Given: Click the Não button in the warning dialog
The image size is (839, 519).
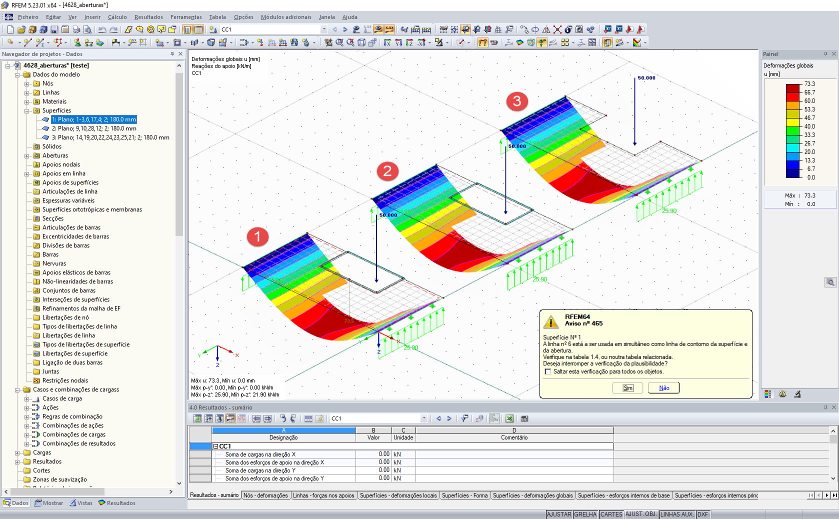Looking at the screenshot, I should 664,388.
